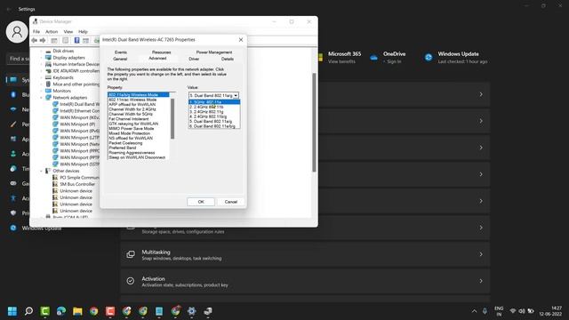Click the Monitors category icon
569x320 pixels.
pos(48,91)
